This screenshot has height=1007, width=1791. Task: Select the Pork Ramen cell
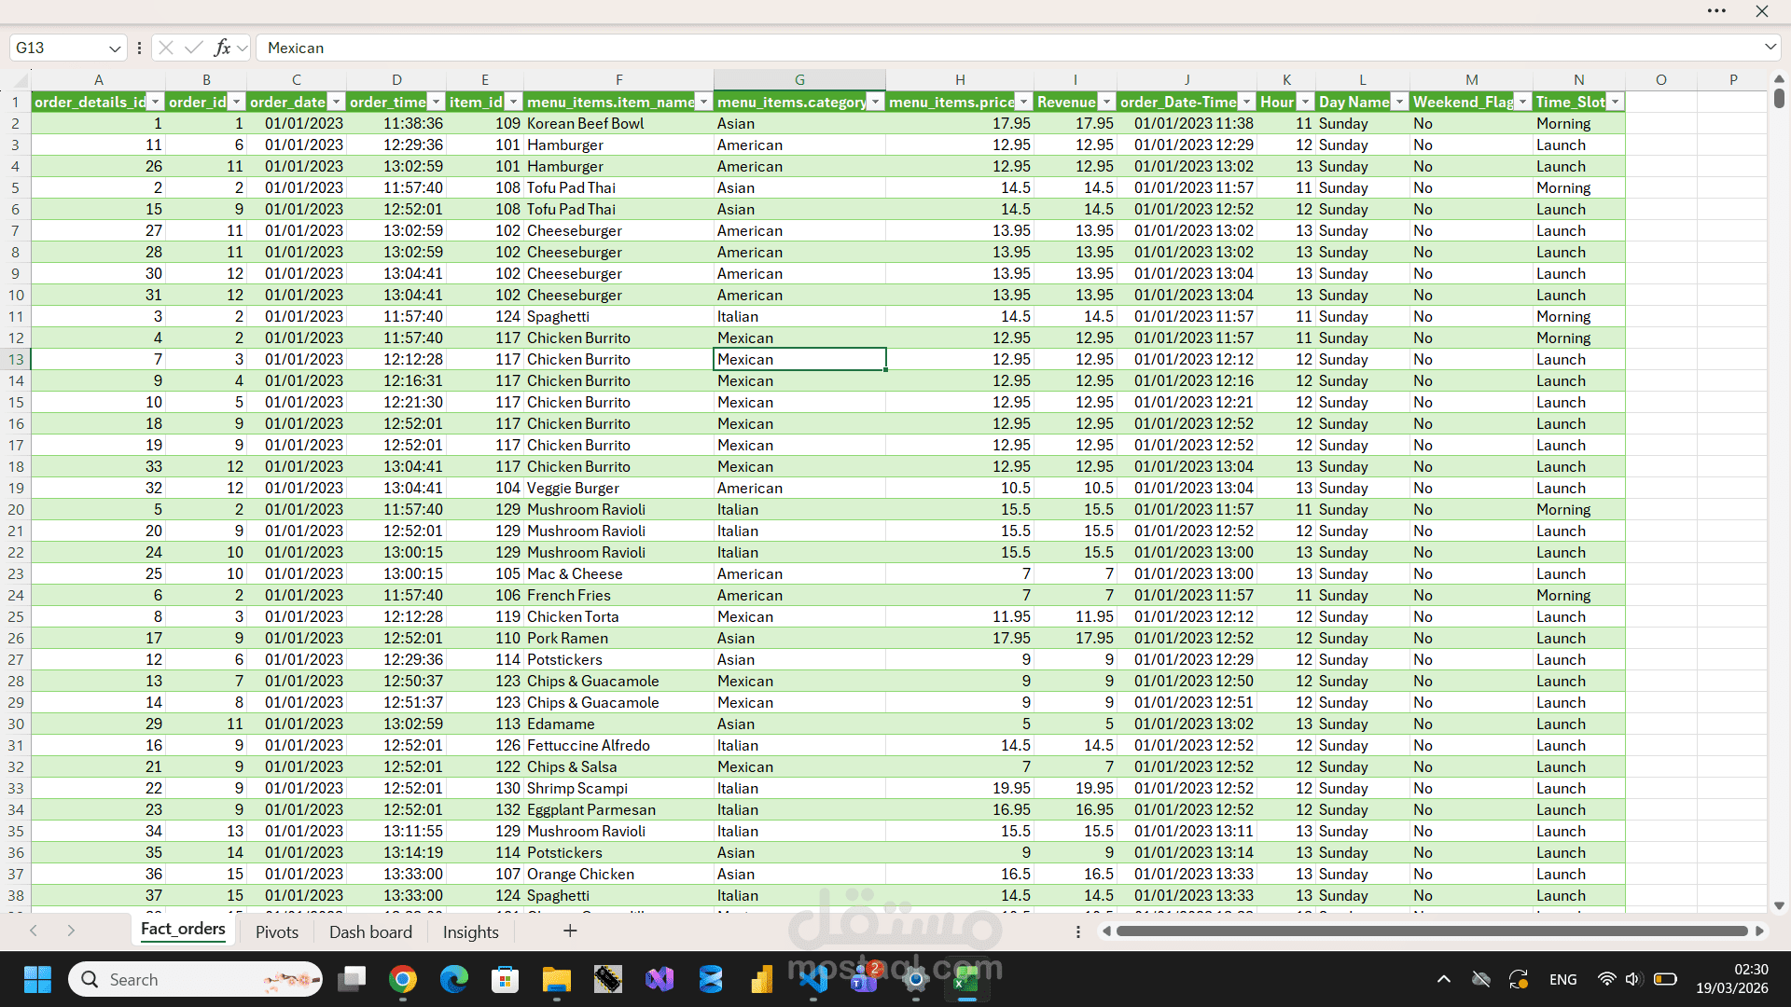point(618,638)
